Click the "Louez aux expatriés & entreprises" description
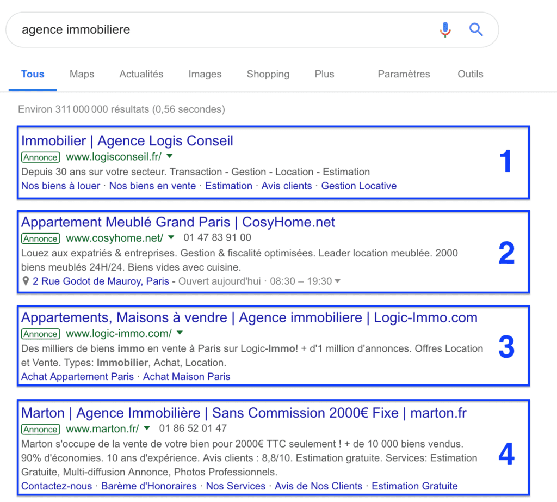This screenshot has width=557, height=502. [239, 260]
